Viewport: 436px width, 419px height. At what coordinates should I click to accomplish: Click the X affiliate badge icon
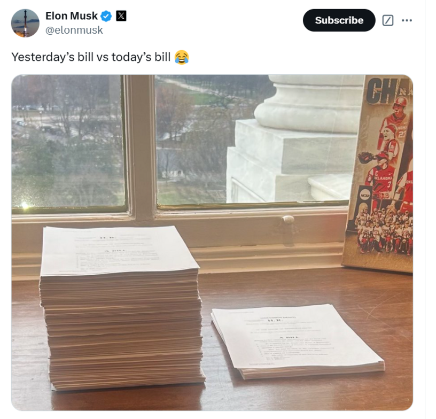tap(121, 16)
